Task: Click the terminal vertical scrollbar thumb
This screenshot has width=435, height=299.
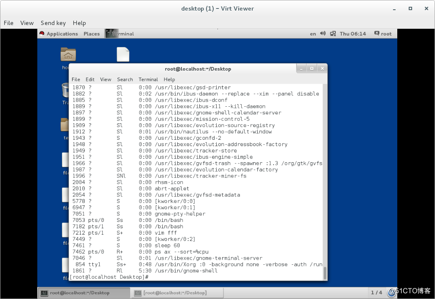Action: point(325,273)
